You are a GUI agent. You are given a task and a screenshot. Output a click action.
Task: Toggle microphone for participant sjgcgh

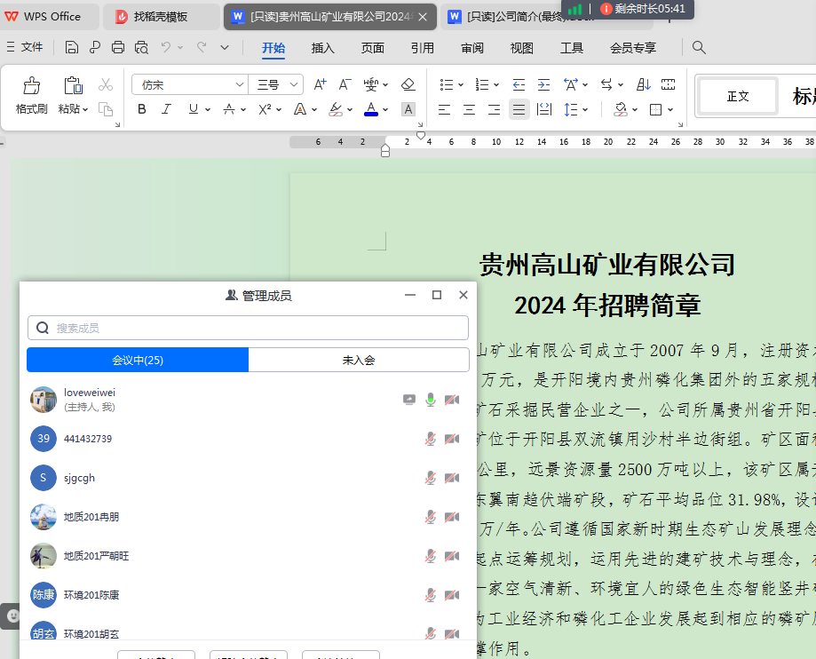click(430, 478)
